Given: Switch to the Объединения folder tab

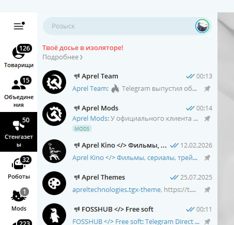Looking at the screenshot, I should [19, 92].
